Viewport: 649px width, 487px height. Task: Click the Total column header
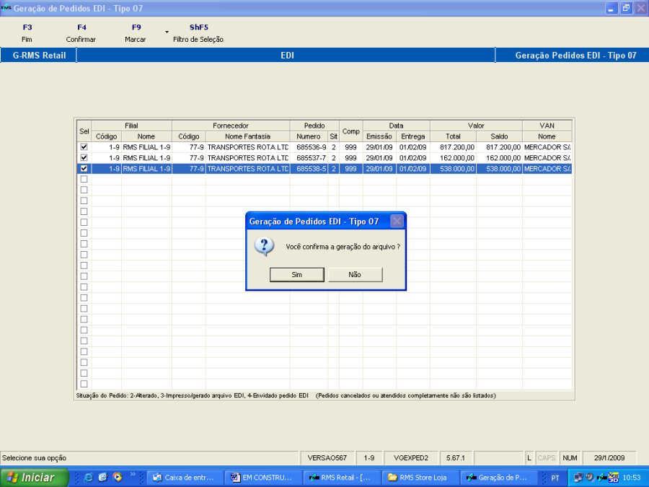click(x=454, y=136)
